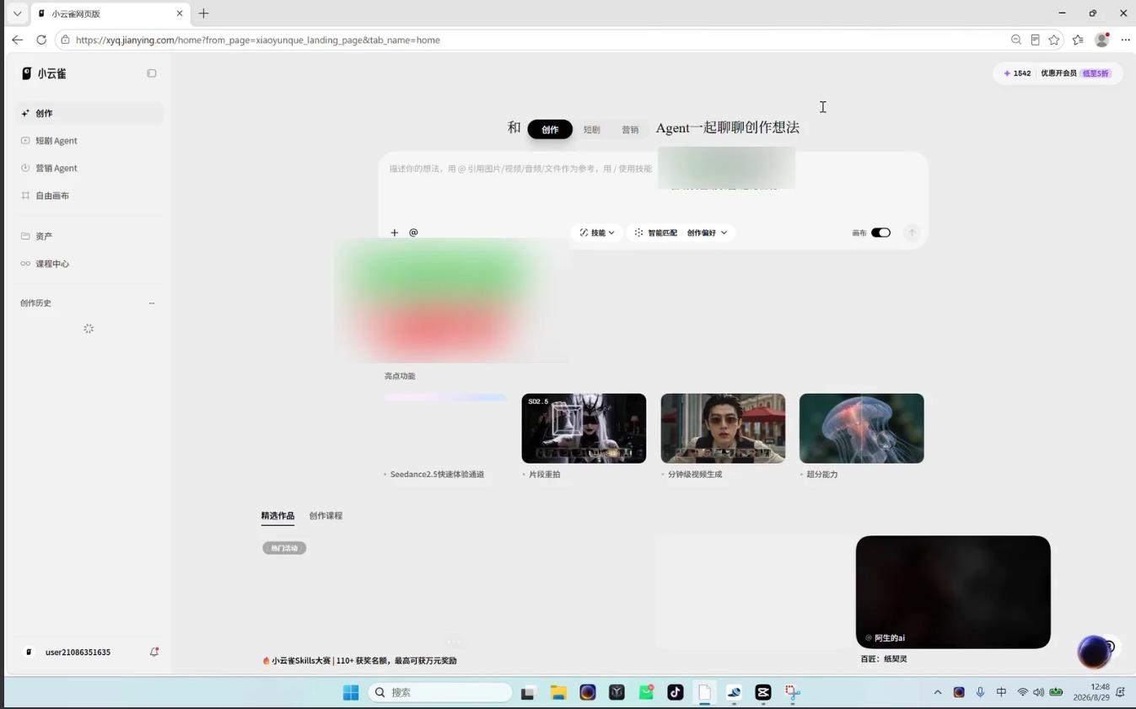Open the Windows Start menu
The height and width of the screenshot is (709, 1136).
coord(351,692)
